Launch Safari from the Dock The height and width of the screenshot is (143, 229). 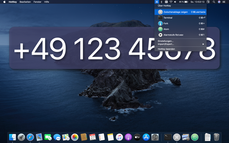pyautogui.click(x=30, y=137)
